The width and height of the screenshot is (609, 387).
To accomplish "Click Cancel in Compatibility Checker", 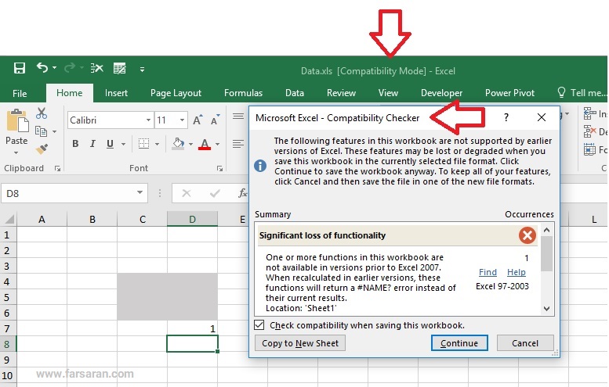I will click(x=525, y=343).
